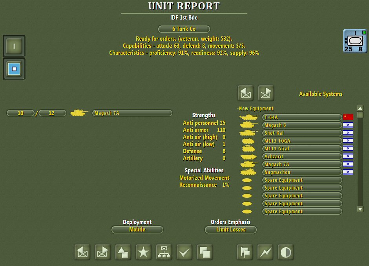The image size is (369, 266).
Task: Open the formation hierarchy chart icon
Action: click(x=164, y=252)
